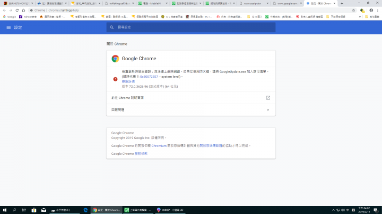Expand hidden bookmarks chevron

pyautogui.click(x=360, y=17)
